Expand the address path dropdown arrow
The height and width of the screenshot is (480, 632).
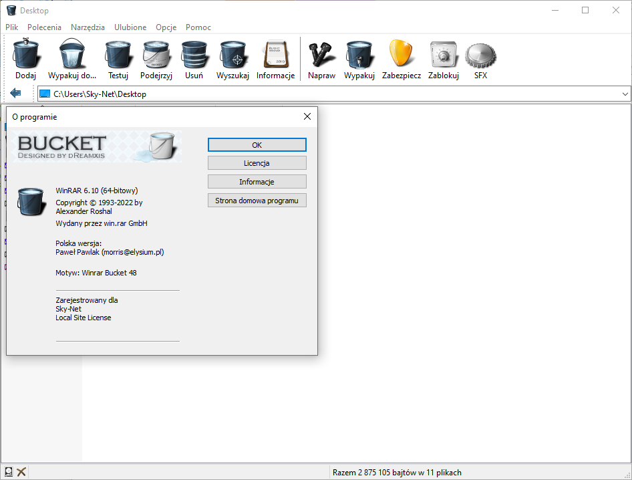[625, 94]
